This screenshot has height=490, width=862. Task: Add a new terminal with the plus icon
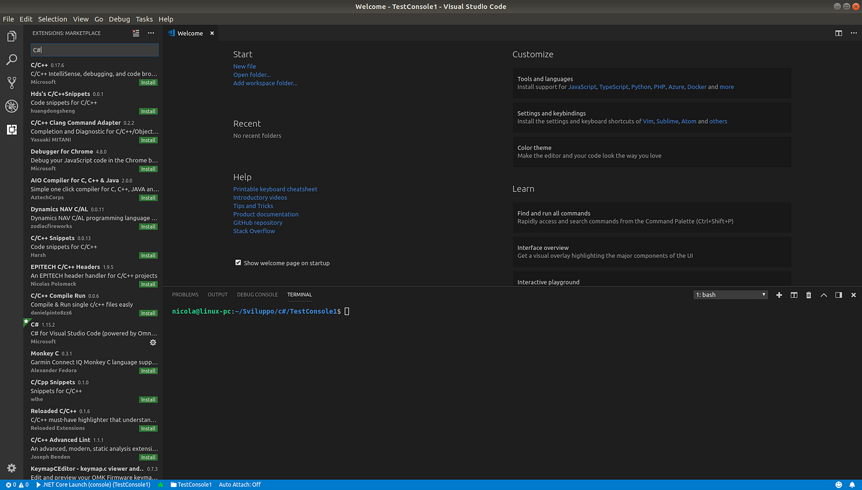[x=779, y=294]
